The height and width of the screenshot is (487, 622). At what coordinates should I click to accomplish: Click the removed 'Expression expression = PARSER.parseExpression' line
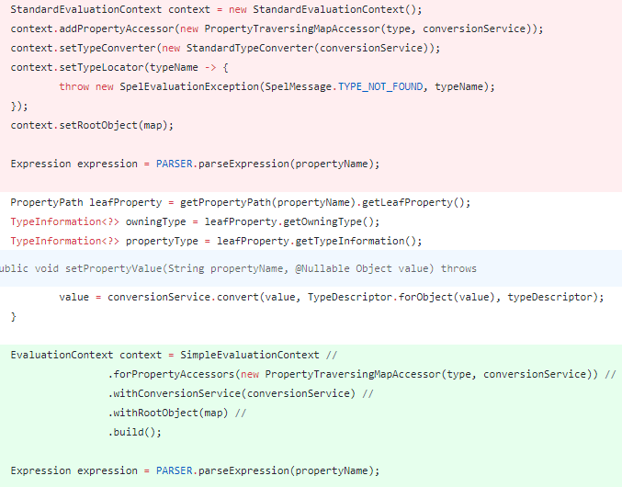coord(195,164)
